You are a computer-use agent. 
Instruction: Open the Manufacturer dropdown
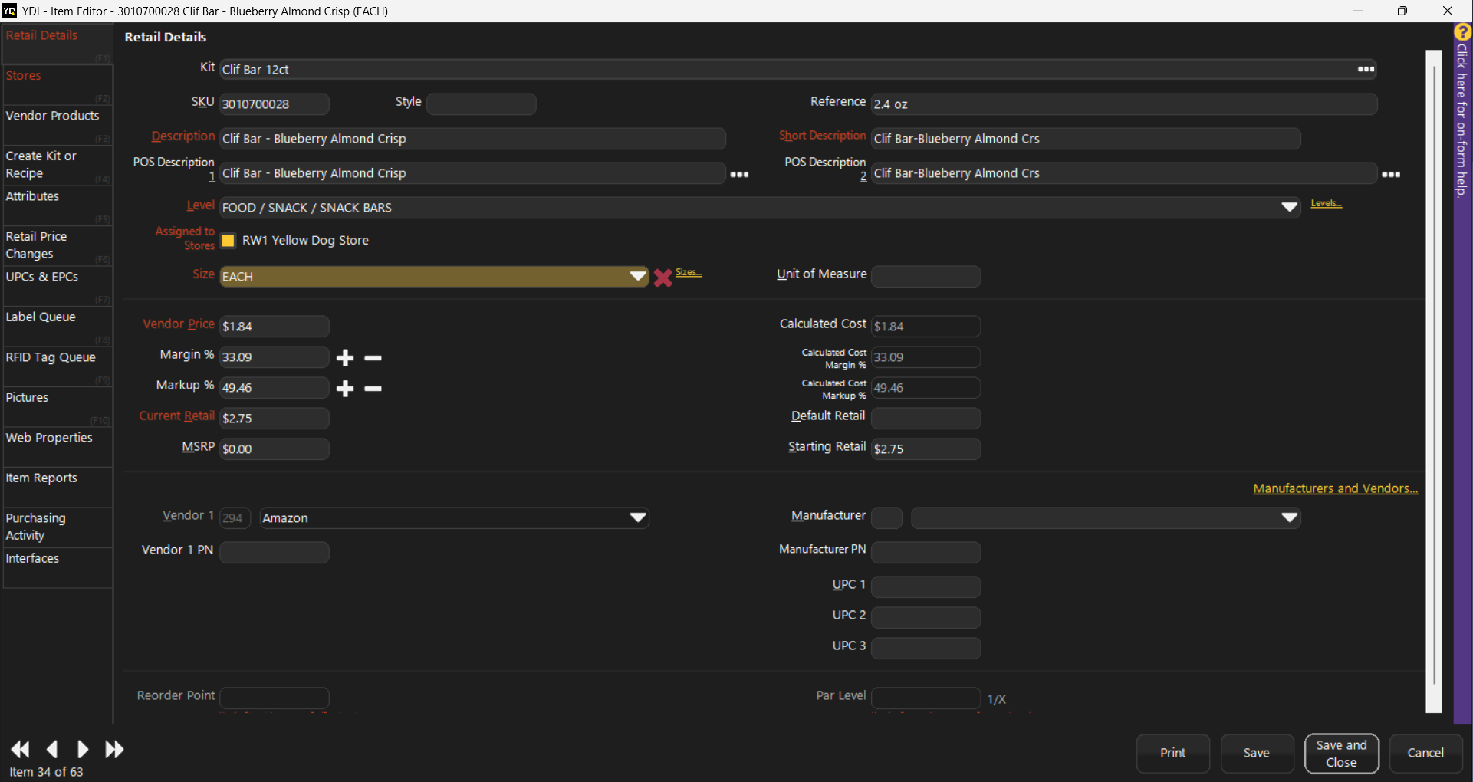[1289, 517]
